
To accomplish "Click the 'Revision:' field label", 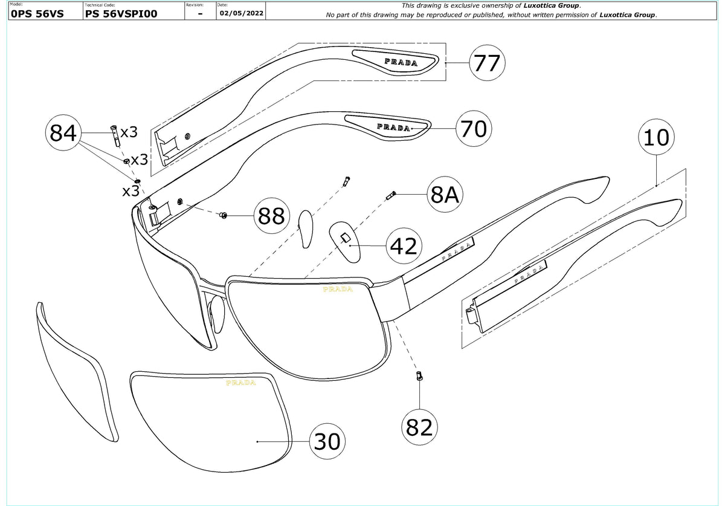I will [196, 4].
